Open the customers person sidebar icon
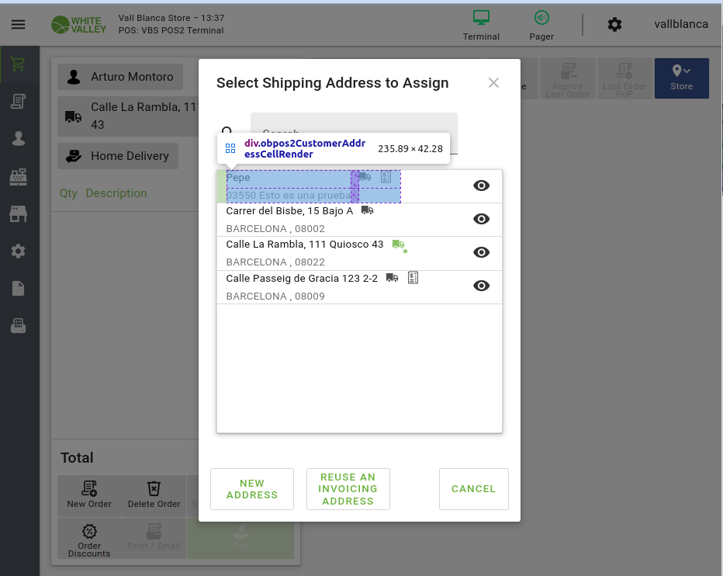Image resolution: width=723 pixels, height=576 pixels. click(x=18, y=138)
